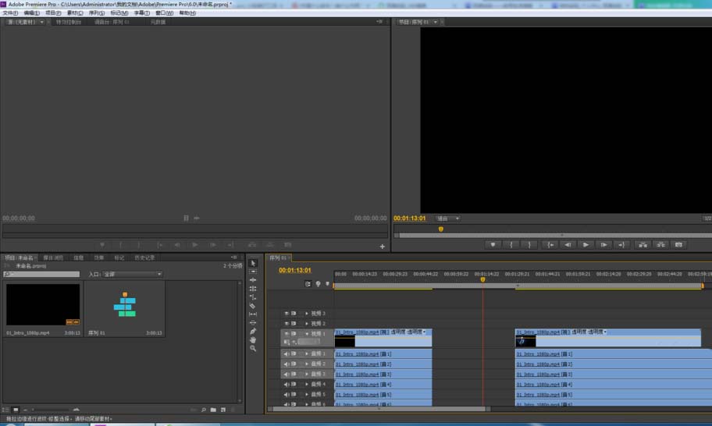Click the Export Frame camera icon

click(678, 244)
